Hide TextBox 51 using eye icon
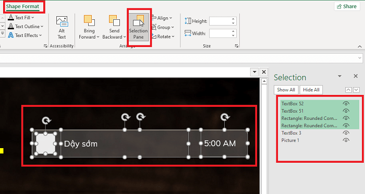 (346, 111)
